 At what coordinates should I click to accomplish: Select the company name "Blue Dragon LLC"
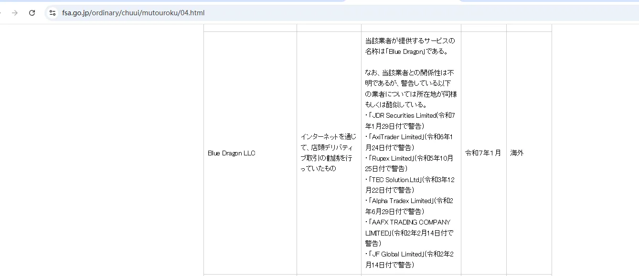(x=232, y=153)
